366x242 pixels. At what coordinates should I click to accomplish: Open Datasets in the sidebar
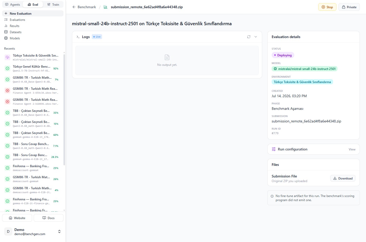[33, 32]
